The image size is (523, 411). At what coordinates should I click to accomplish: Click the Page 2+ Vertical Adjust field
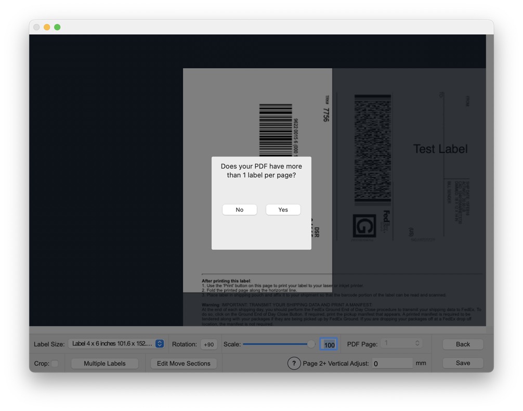click(391, 363)
